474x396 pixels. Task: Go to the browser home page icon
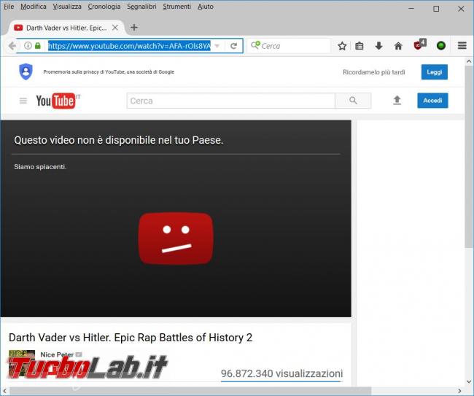(x=398, y=46)
